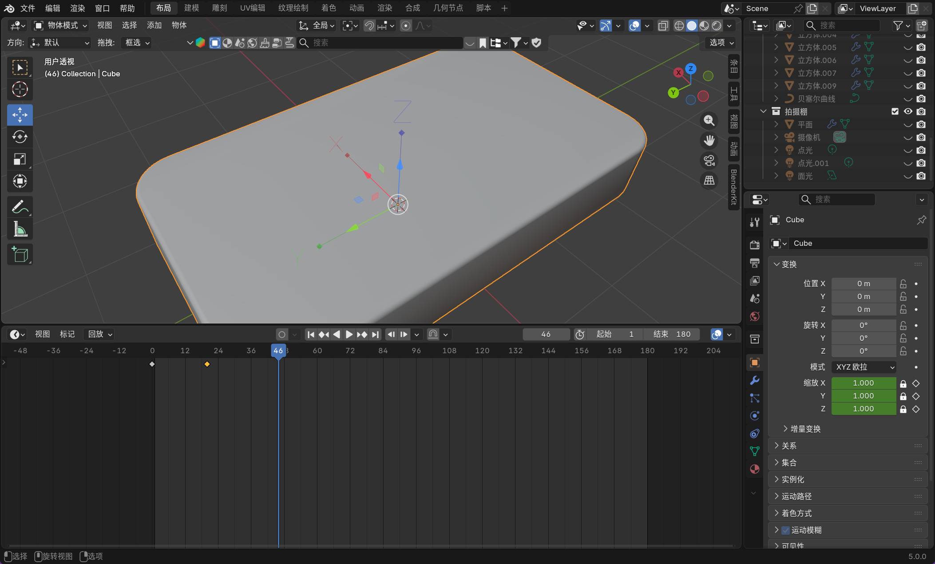Hide the 拍摄棚 collection with eye icon
This screenshot has height=564, width=935.
pyautogui.click(x=908, y=111)
